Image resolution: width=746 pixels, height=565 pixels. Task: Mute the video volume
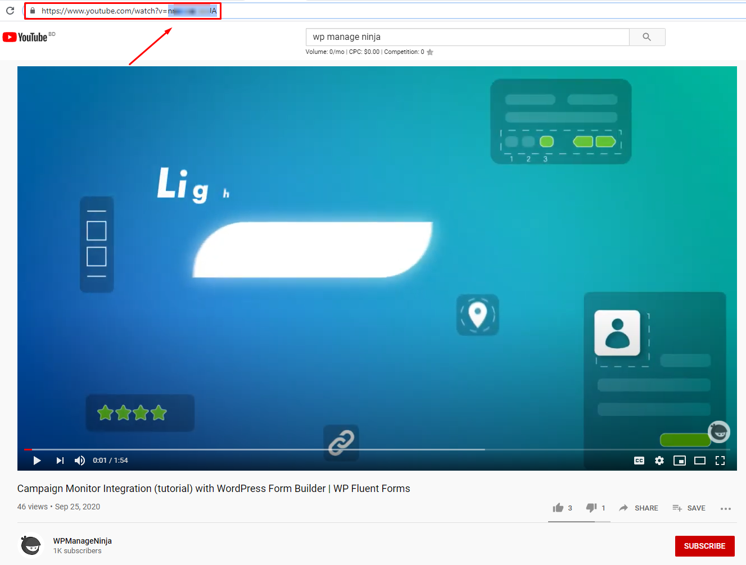(80, 461)
